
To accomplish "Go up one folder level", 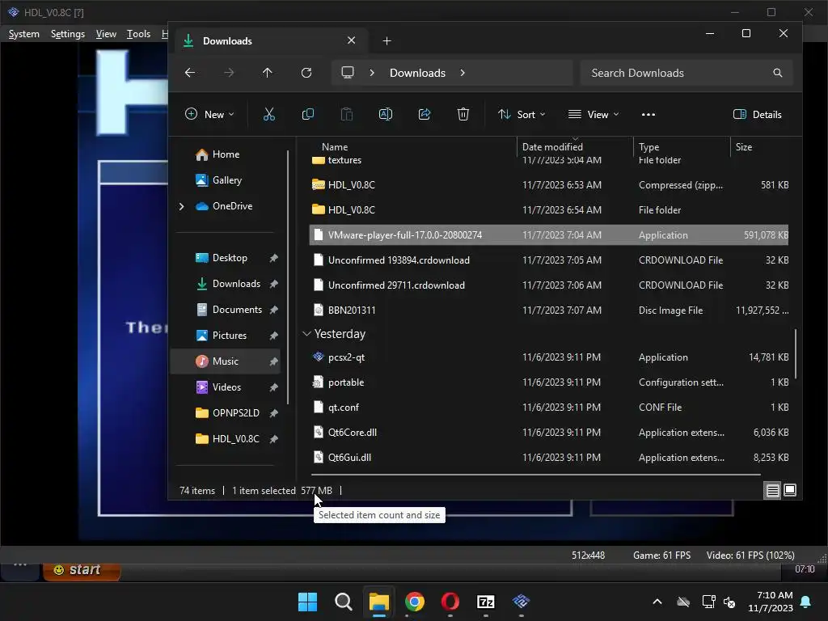I will [x=267, y=73].
